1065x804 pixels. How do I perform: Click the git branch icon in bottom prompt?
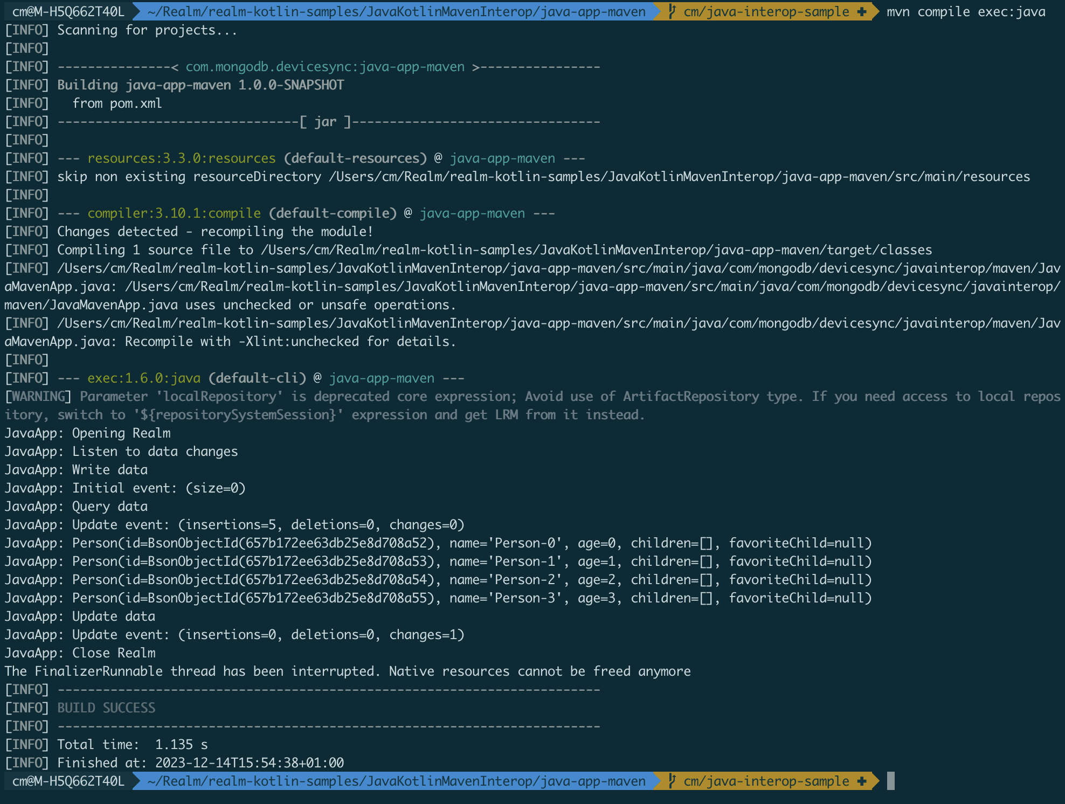672,781
